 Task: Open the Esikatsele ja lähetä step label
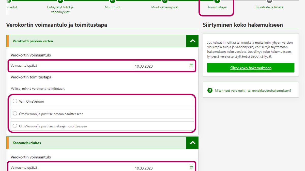[x=269, y=7]
